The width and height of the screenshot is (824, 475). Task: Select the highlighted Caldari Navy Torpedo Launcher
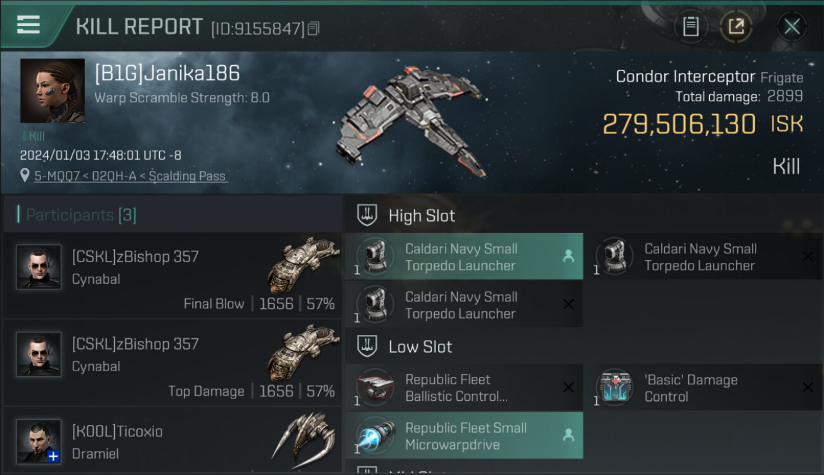point(463,256)
